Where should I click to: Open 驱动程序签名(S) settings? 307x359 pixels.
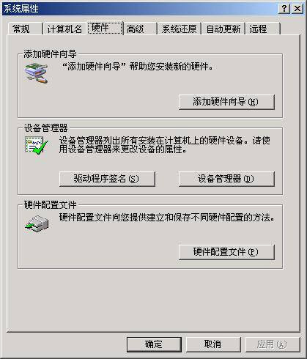[107, 179]
